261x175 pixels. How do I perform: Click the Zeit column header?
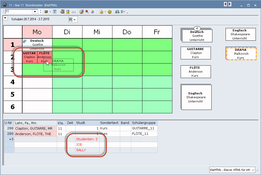click(x=71, y=123)
